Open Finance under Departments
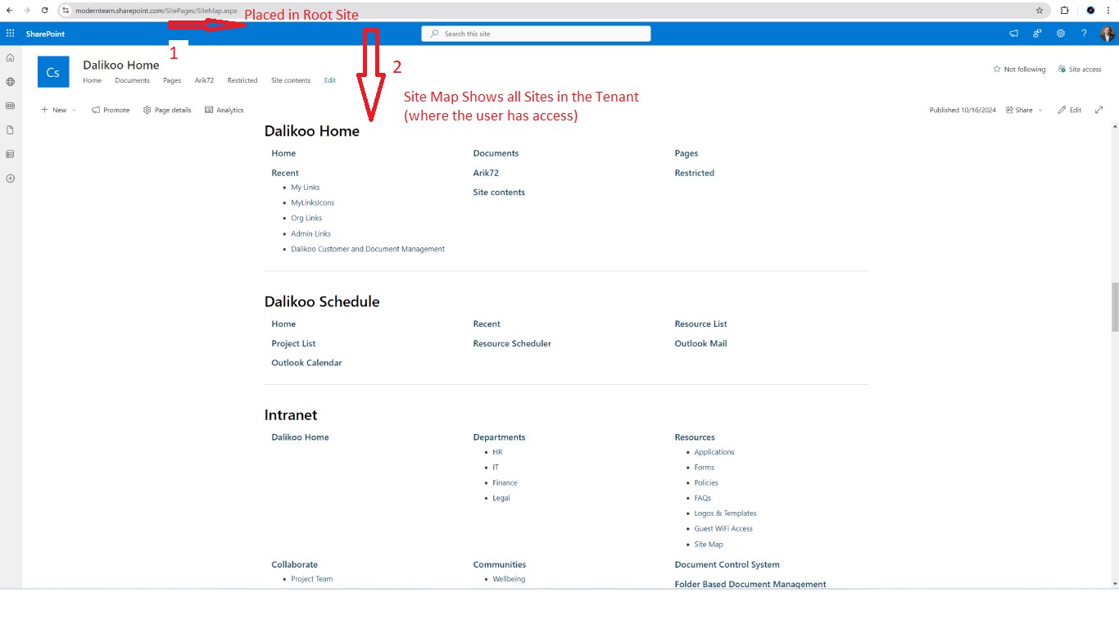The height and width of the screenshot is (629, 1119). pos(505,482)
